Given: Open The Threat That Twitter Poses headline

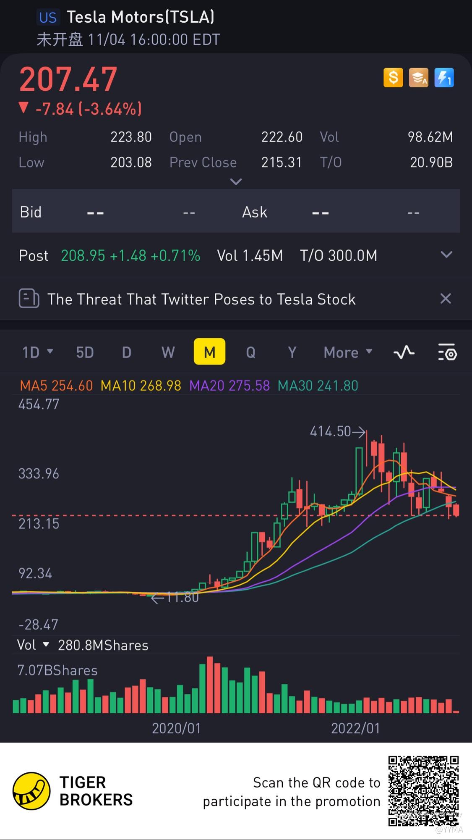Looking at the screenshot, I should click(201, 299).
